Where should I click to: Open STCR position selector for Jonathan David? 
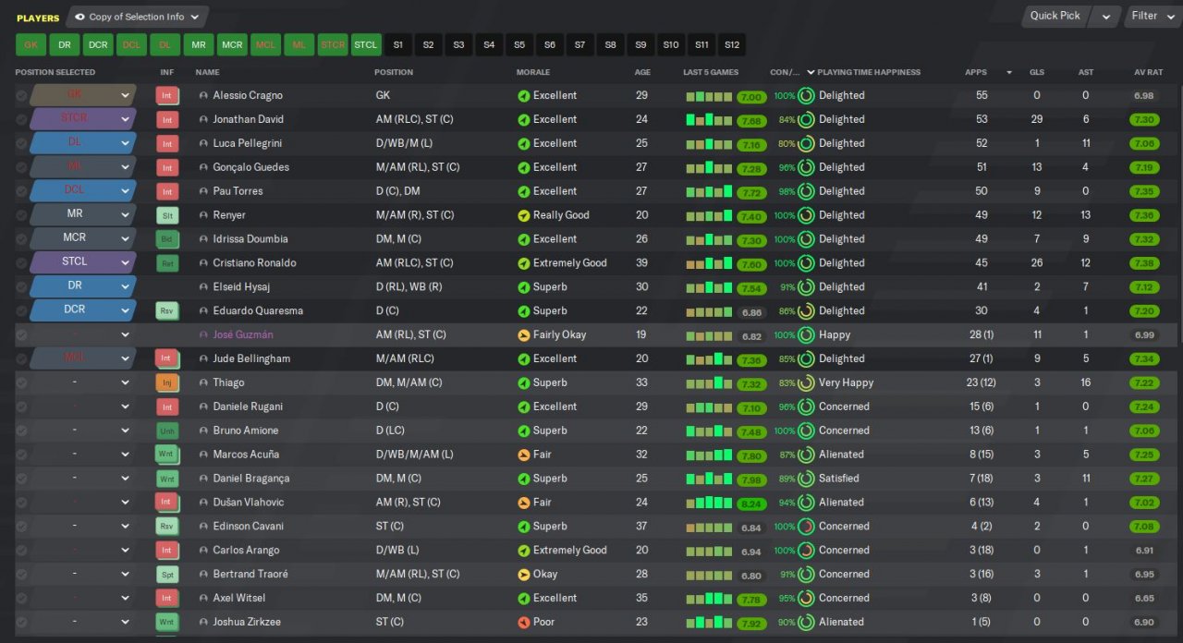[83, 119]
